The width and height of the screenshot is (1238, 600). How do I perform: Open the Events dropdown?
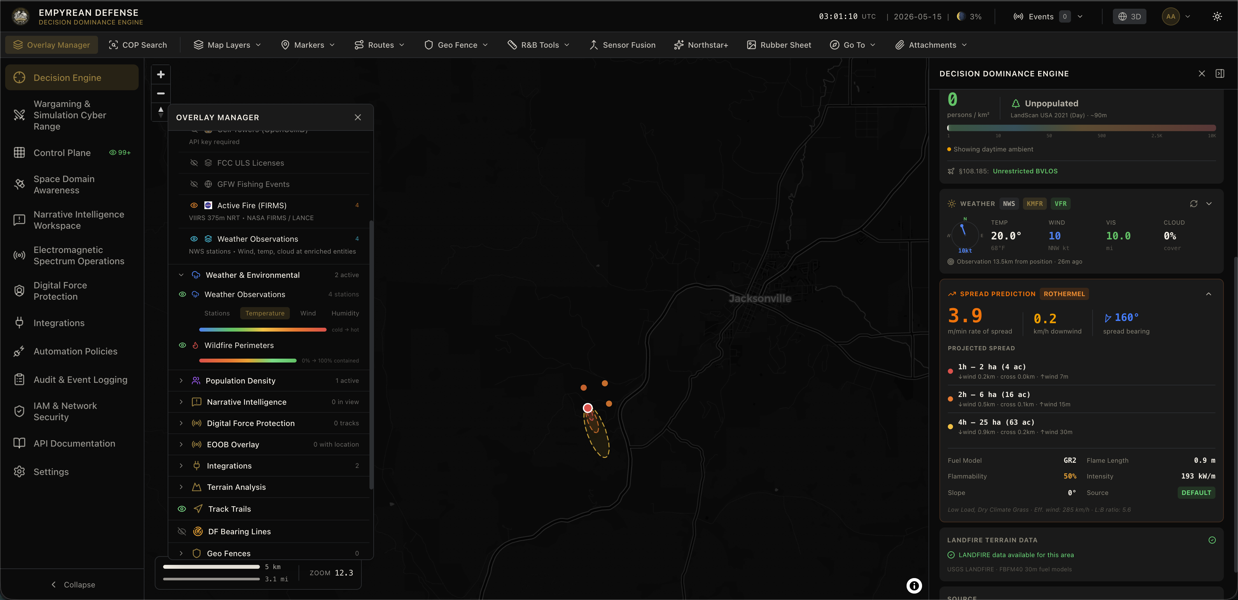click(1048, 16)
